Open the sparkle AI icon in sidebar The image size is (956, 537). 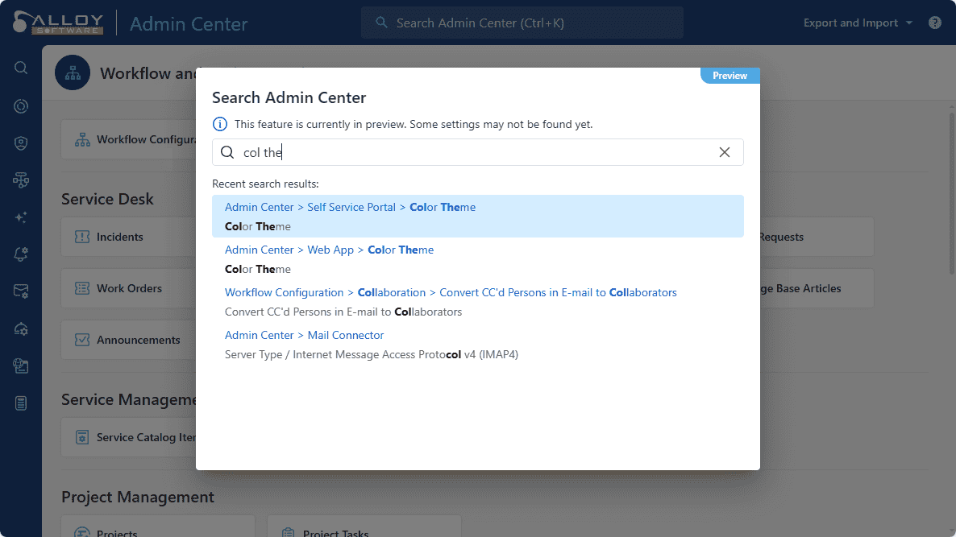[x=21, y=217]
